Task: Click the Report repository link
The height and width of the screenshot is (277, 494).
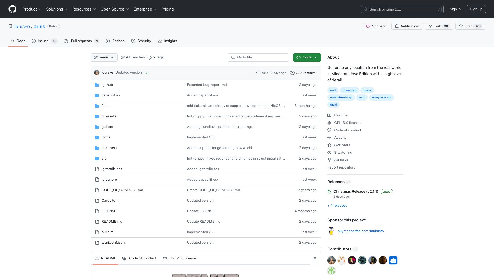Action: pos(341,167)
